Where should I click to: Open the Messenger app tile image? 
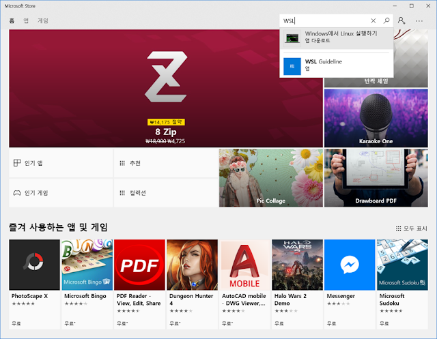tap(350, 265)
